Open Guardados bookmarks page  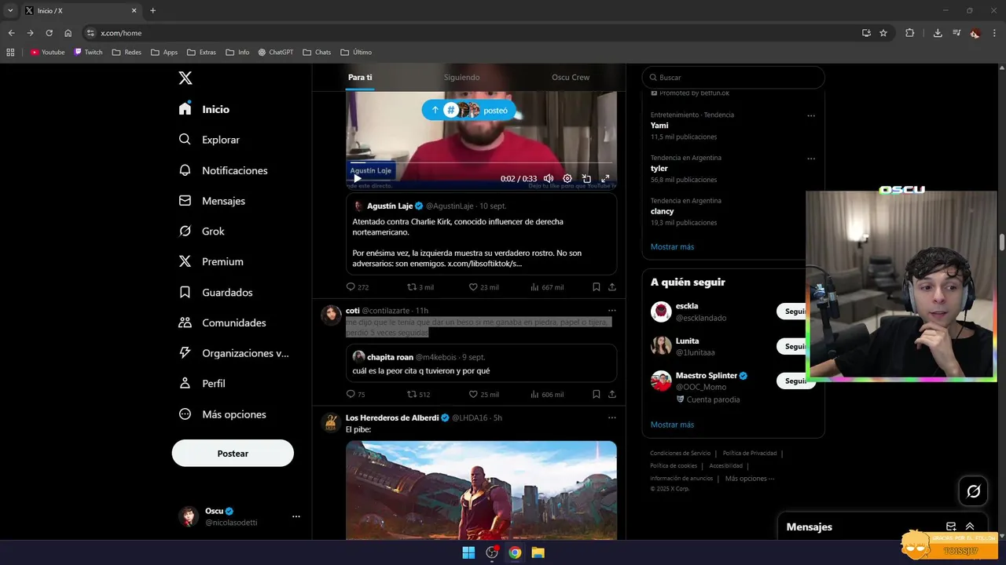click(215, 292)
